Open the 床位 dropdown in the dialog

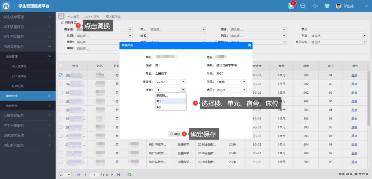pyautogui.click(x=231, y=90)
